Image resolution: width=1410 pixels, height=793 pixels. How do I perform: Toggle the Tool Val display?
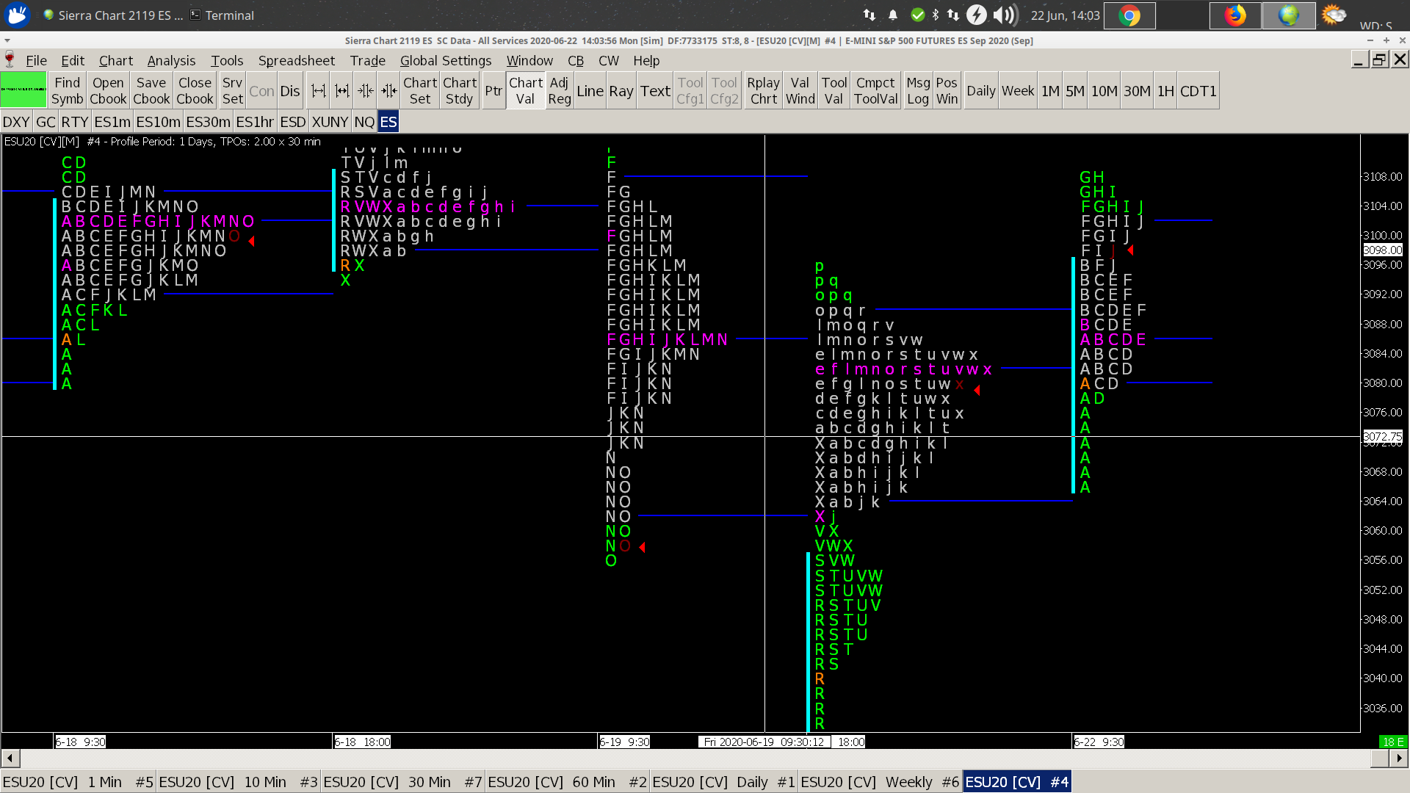[834, 90]
